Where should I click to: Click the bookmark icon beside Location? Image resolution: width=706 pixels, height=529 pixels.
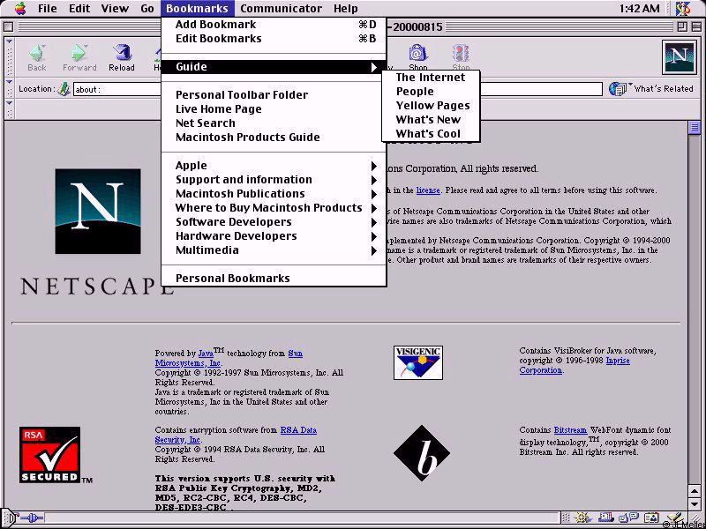click(64, 89)
